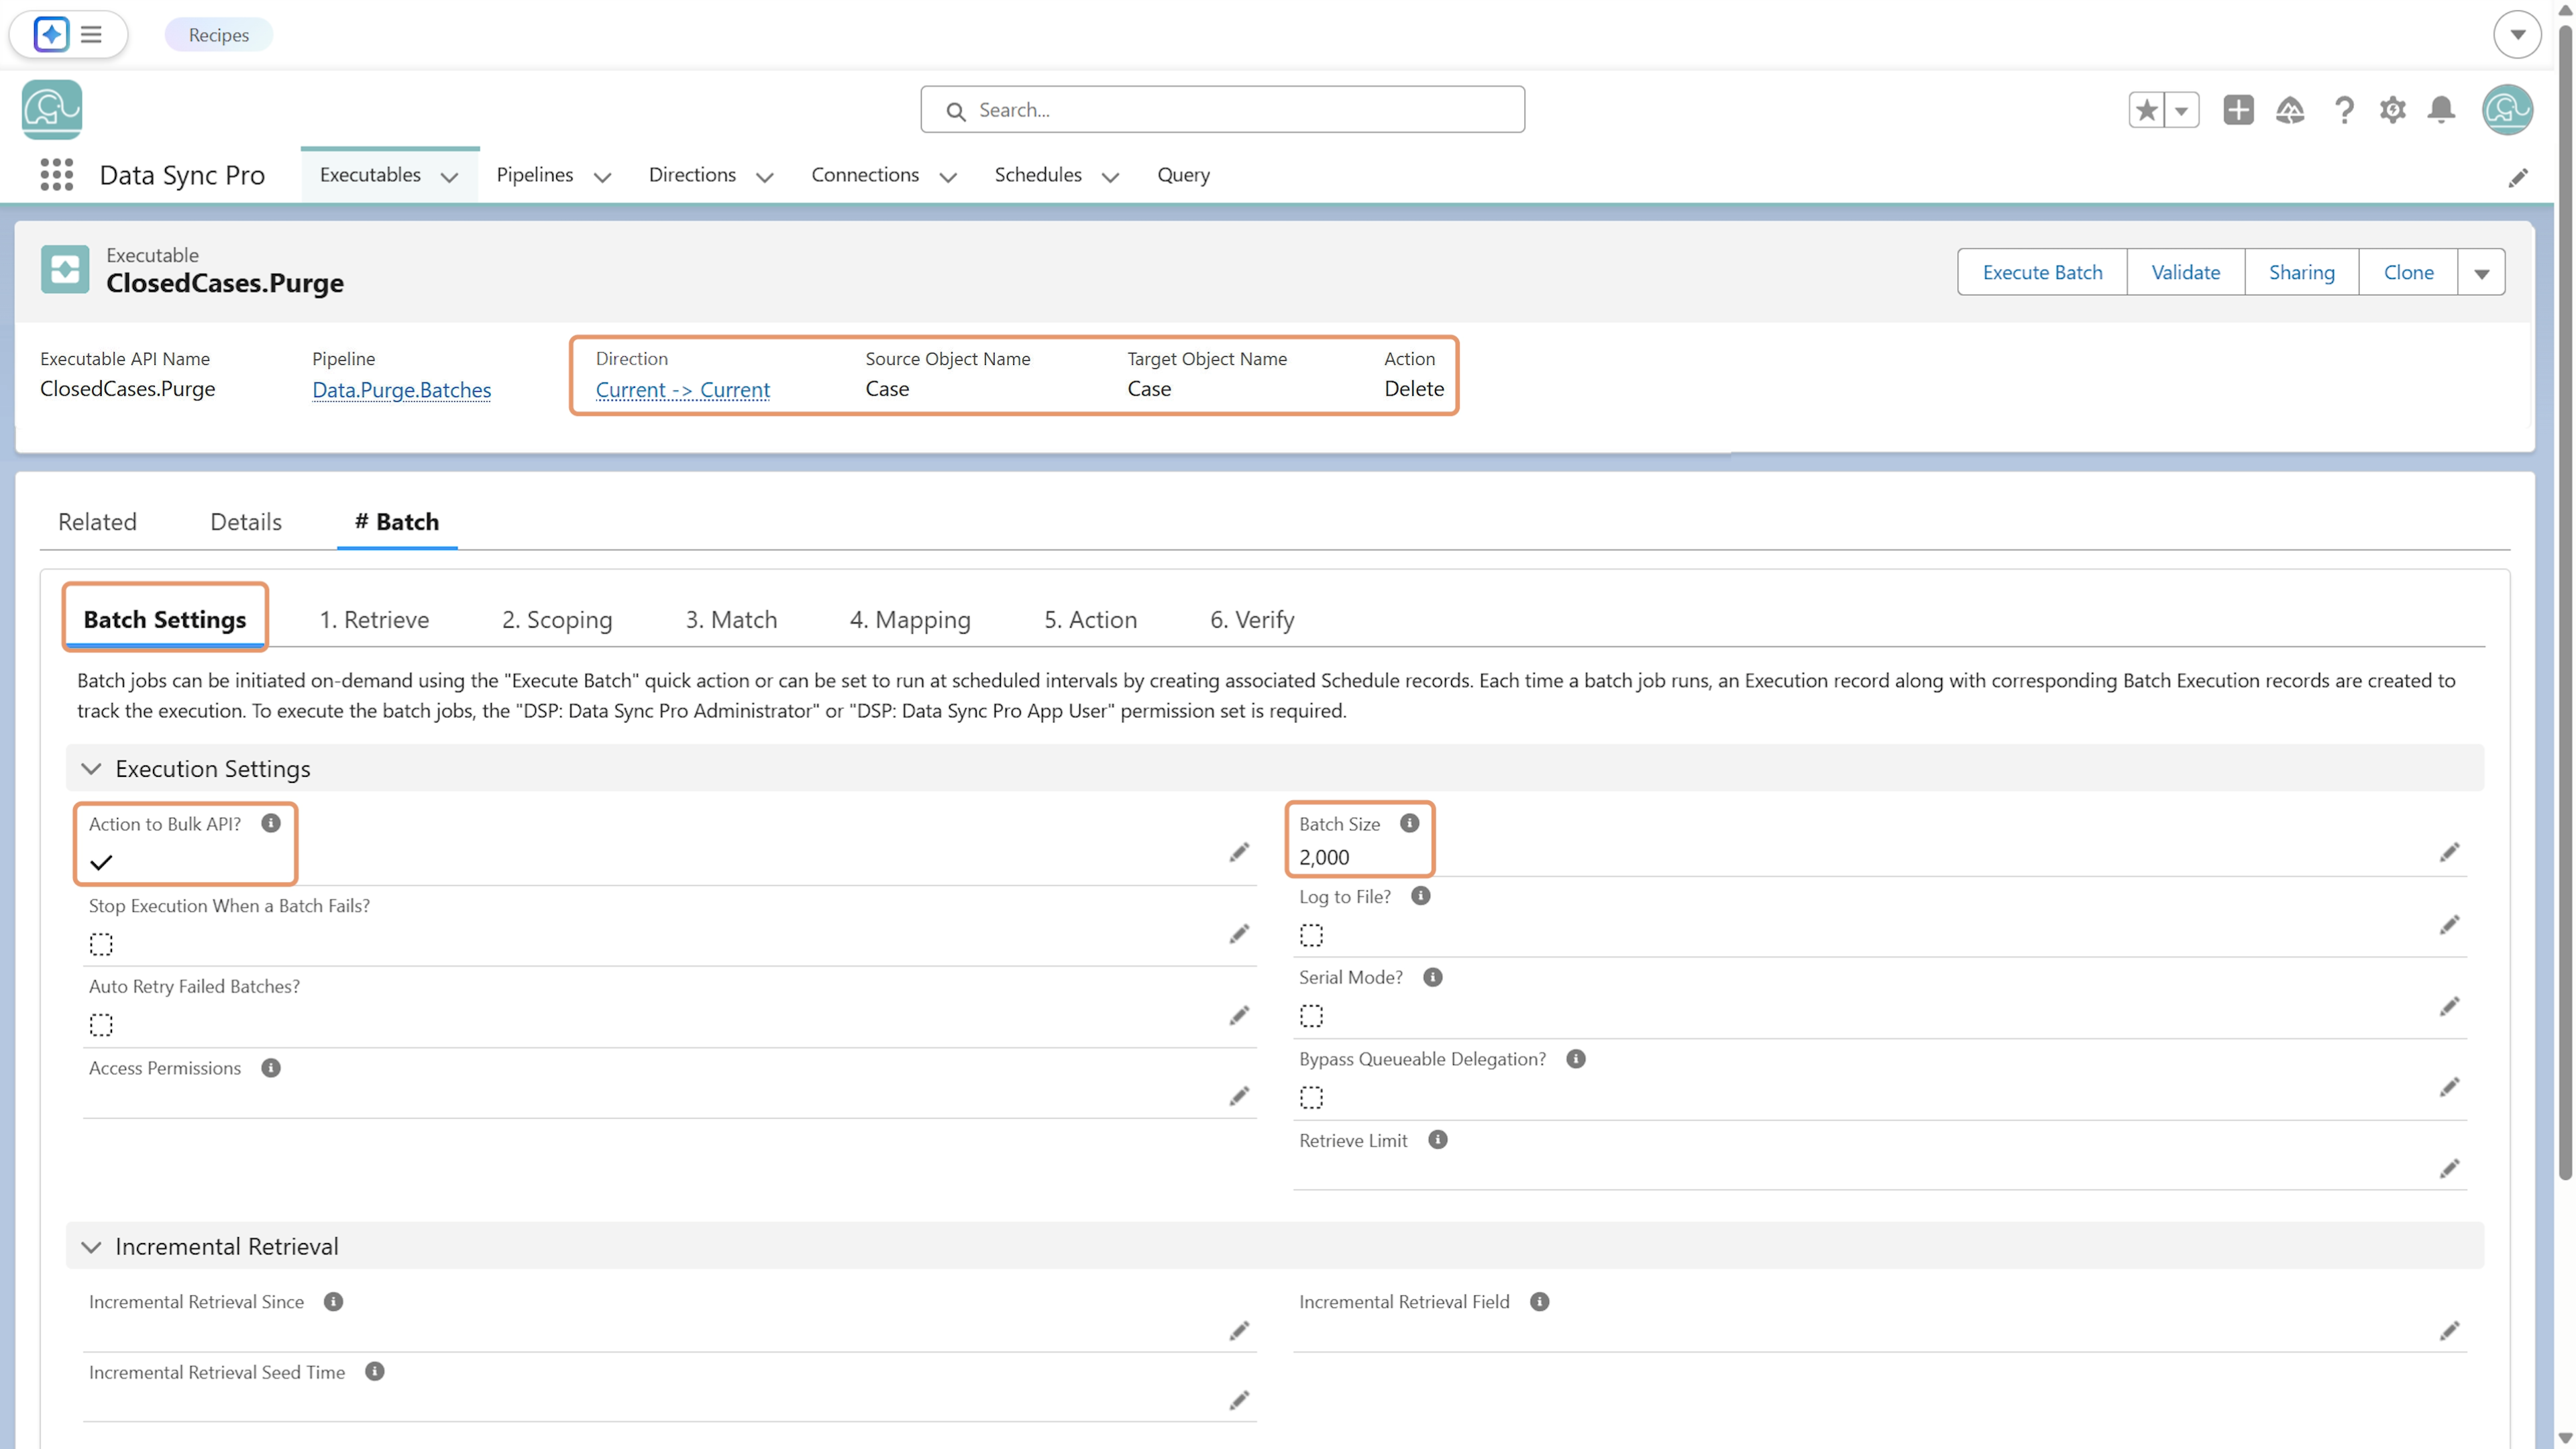
Task: Toggle Bypass Queueable Delegation checkbox
Action: [1311, 1098]
